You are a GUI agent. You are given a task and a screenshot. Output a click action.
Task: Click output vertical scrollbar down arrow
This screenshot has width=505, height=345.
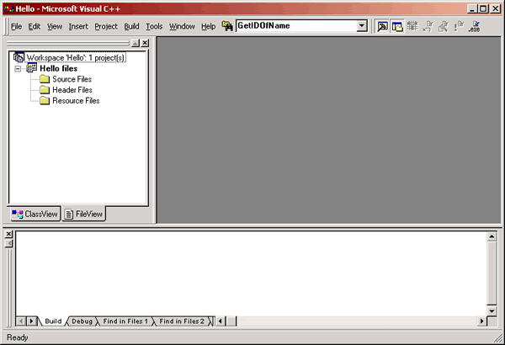(x=492, y=310)
